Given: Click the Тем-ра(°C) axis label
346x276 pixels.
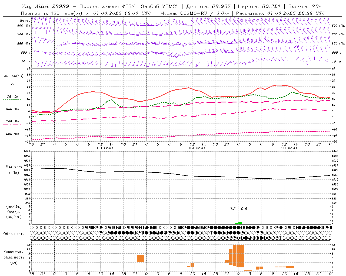Looking at the screenshot, I should (x=13, y=76).
